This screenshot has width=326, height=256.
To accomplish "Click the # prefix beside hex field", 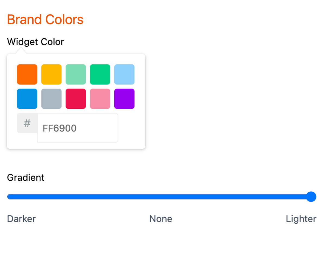I will click(27, 123).
